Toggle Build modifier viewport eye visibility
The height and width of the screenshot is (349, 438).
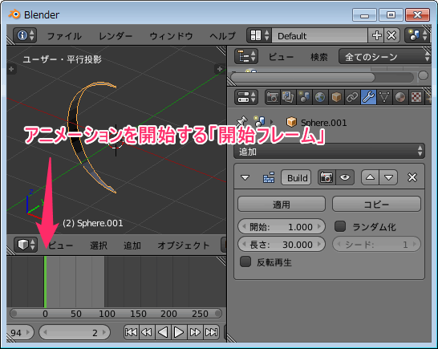345,177
